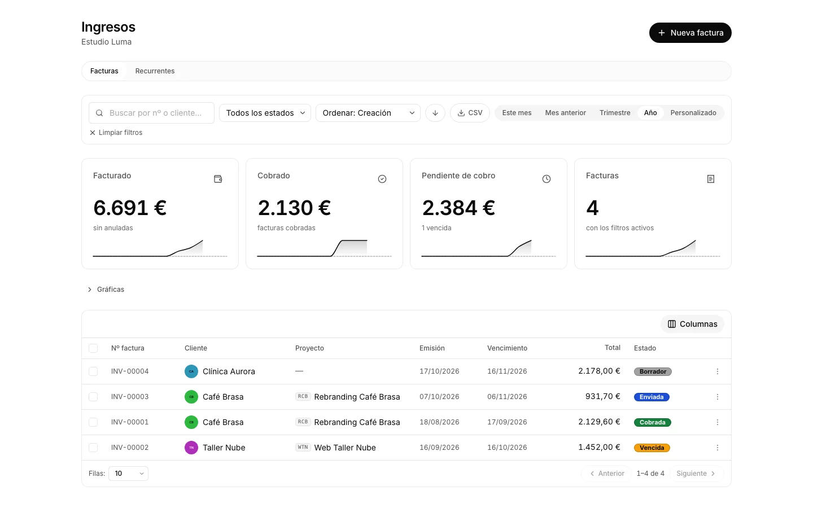Open the Columnas column selector
This screenshot has width=813, height=508.
(692, 324)
